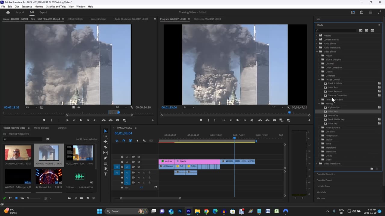This screenshot has width=385, height=216.
Task: Expand the Blur & Sharpen folder
Action: 319,59
